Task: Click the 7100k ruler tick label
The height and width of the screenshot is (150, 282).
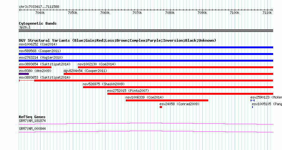Action: (x=235, y=13)
